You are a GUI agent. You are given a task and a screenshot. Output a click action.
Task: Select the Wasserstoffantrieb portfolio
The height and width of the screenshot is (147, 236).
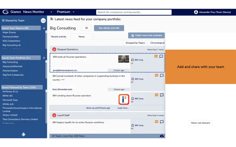[x=12, y=66]
